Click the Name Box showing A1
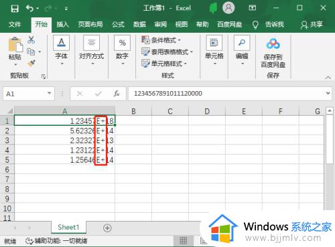The image size is (335, 247). click(x=25, y=94)
